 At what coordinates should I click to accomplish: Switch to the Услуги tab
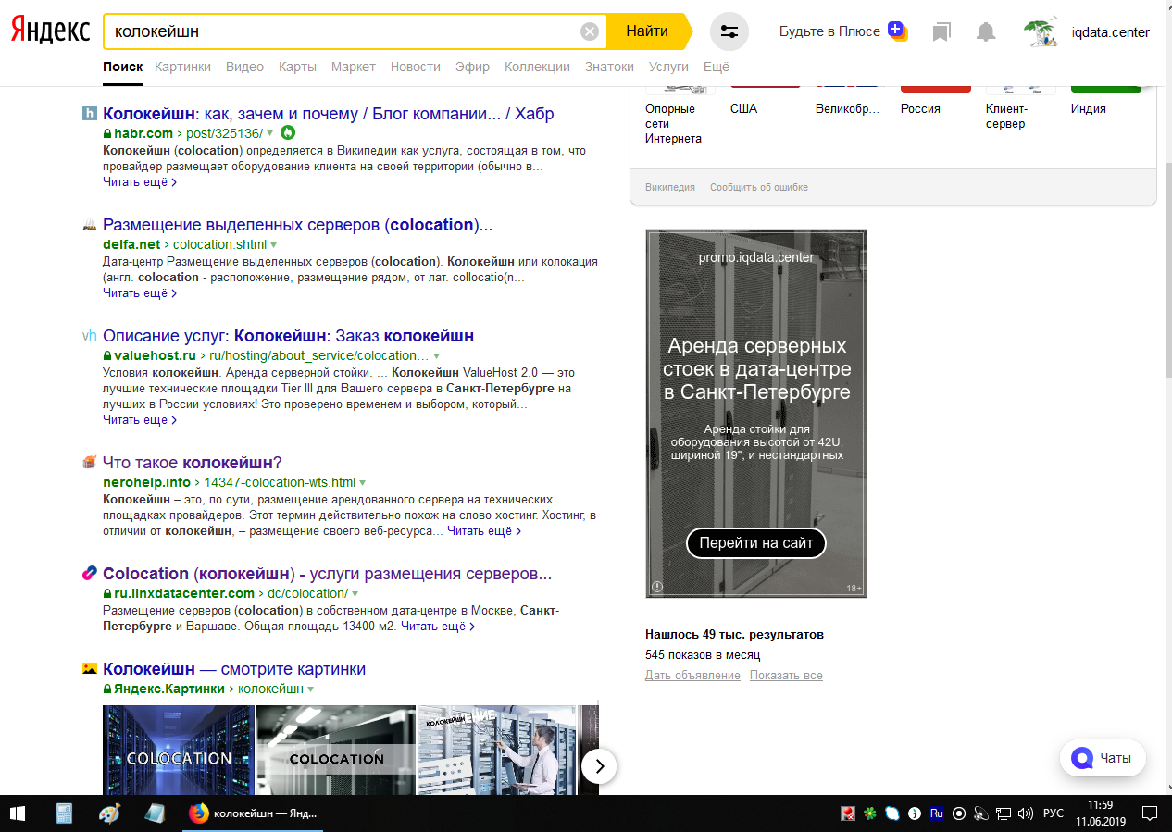pyautogui.click(x=669, y=67)
